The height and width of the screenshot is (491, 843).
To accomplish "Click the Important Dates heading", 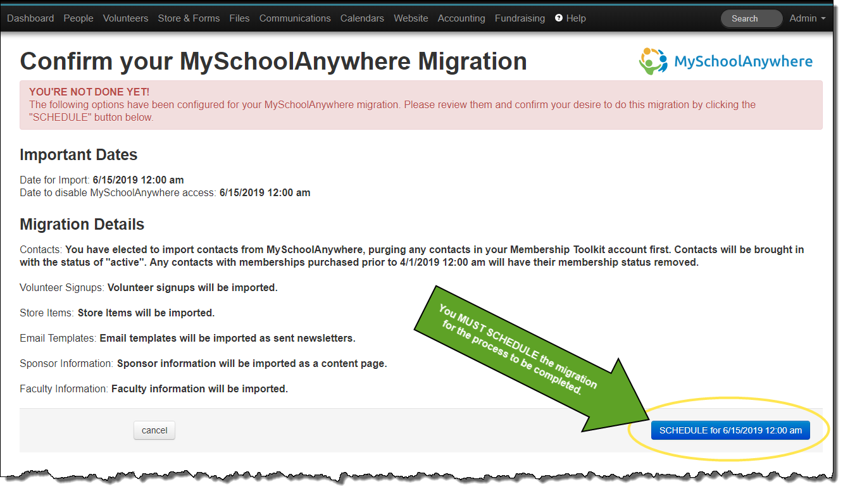I will [x=78, y=155].
